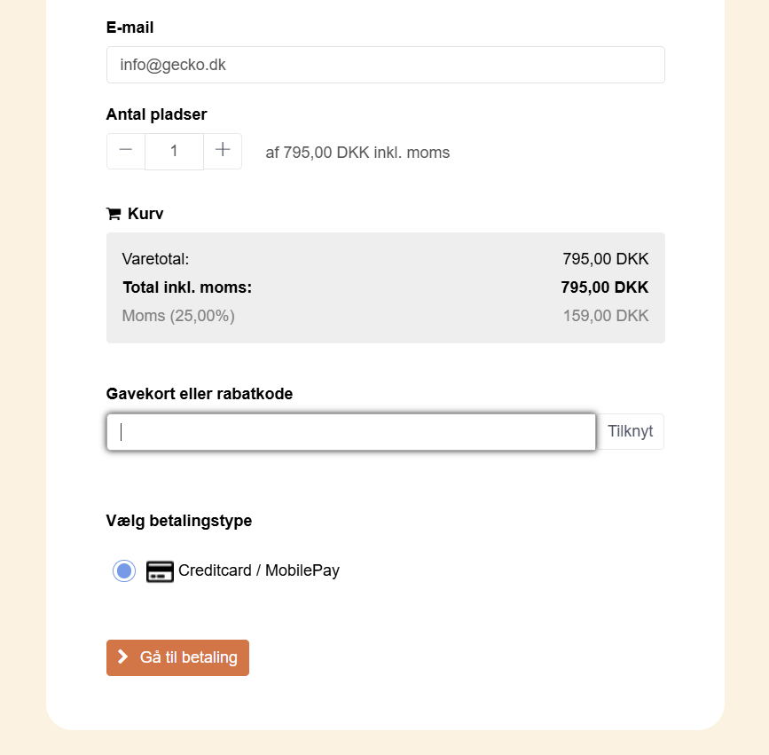The height and width of the screenshot is (755, 769).
Task: Click the Kurv heading
Action: (145, 214)
